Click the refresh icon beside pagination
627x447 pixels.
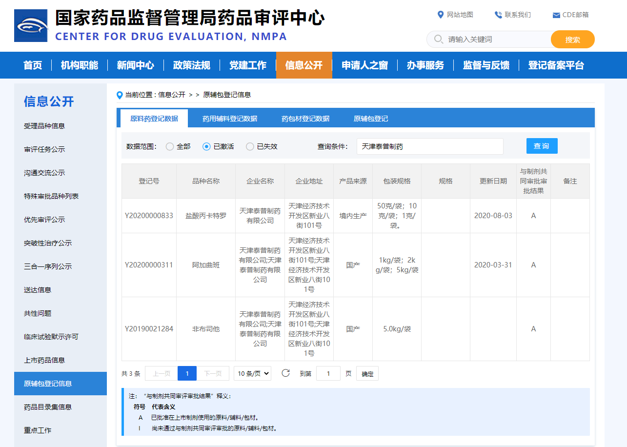pos(286,373)
